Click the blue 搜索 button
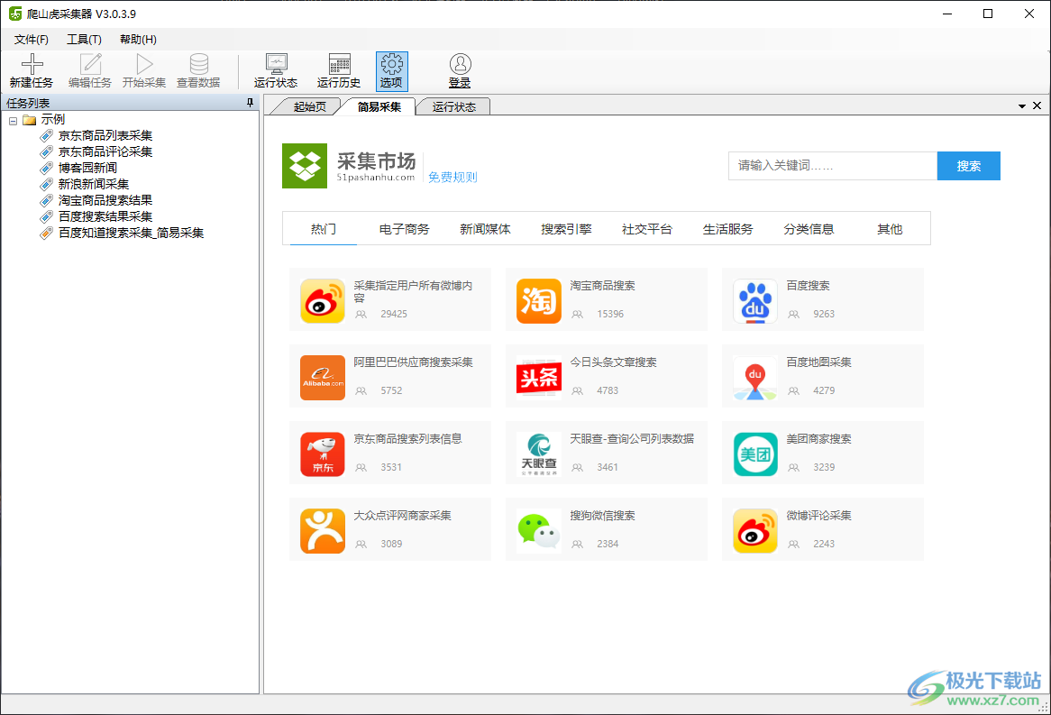Viewport: 1051px width, 715px height. pyautogui.click(x=969, y=166)
